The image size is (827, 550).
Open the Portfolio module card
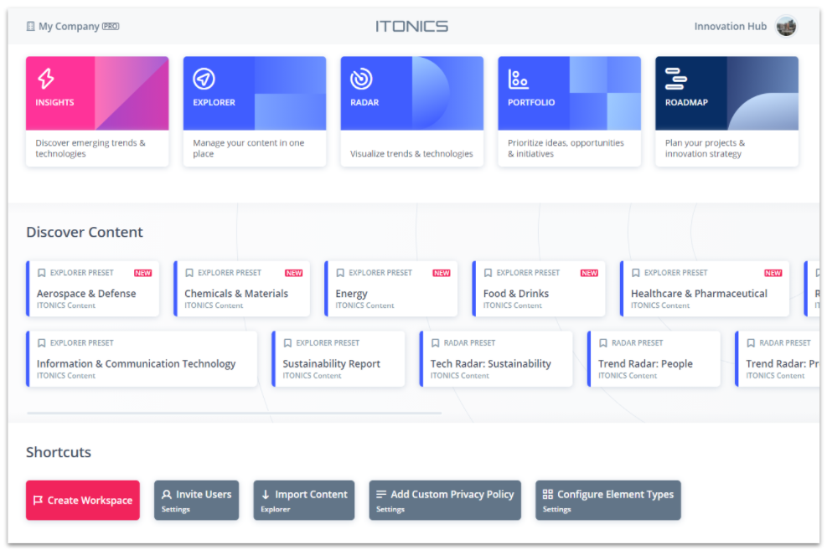[x=570, y=111]
